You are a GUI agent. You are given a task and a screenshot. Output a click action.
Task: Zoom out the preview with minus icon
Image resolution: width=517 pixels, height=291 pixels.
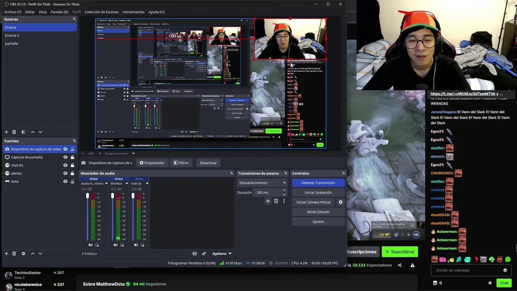click(x=83, y=153)
